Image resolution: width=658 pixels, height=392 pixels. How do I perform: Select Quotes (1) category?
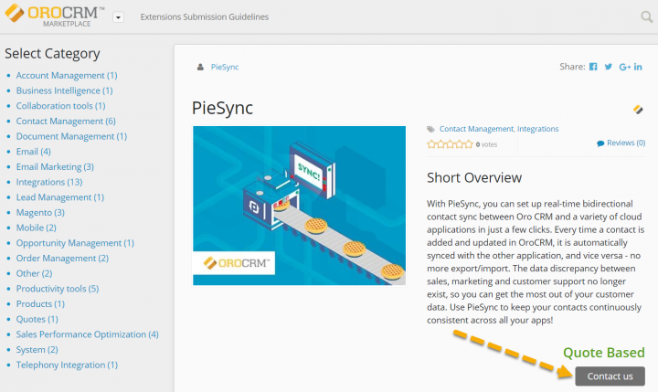[37, 320]
